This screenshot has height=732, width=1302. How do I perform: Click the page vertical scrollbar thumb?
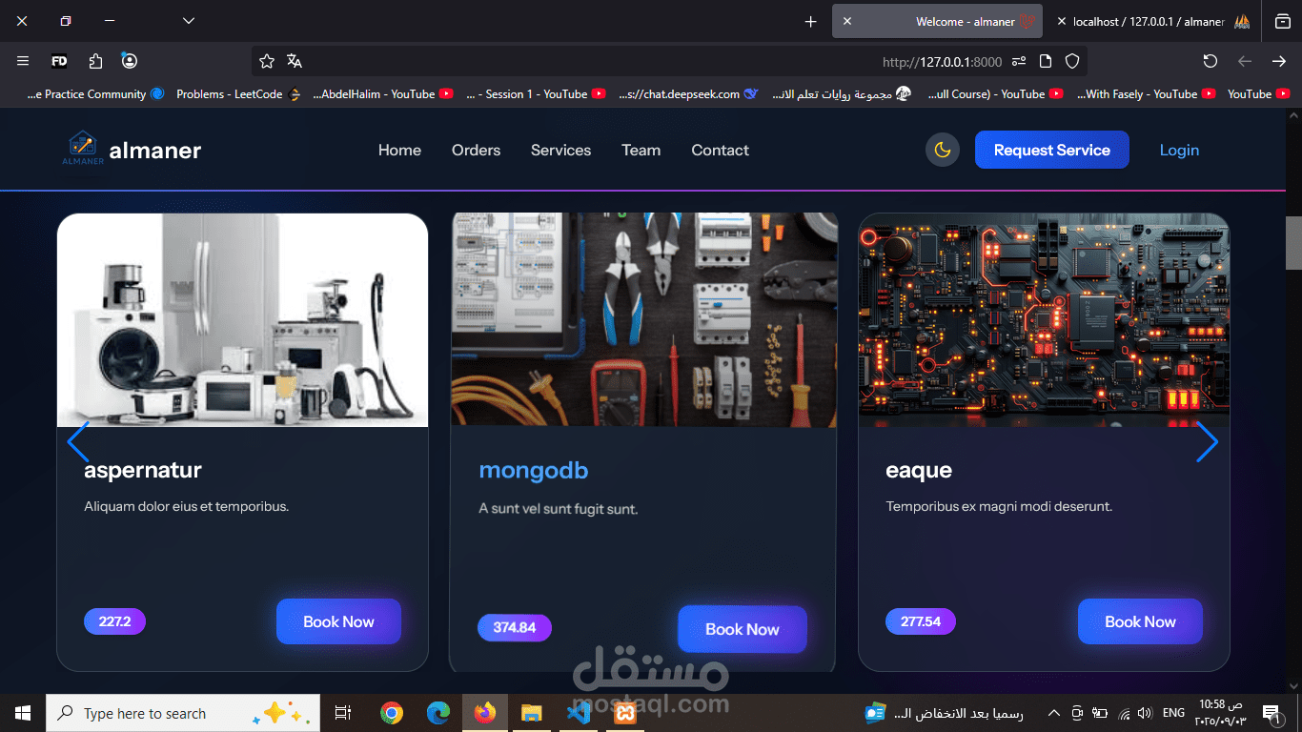click(1293, 243)
